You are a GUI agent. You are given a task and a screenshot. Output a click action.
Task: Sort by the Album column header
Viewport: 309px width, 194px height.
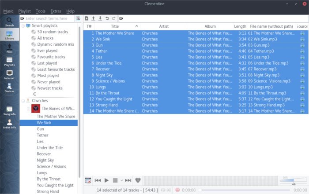pyautogui.click(x=210, y=26)
